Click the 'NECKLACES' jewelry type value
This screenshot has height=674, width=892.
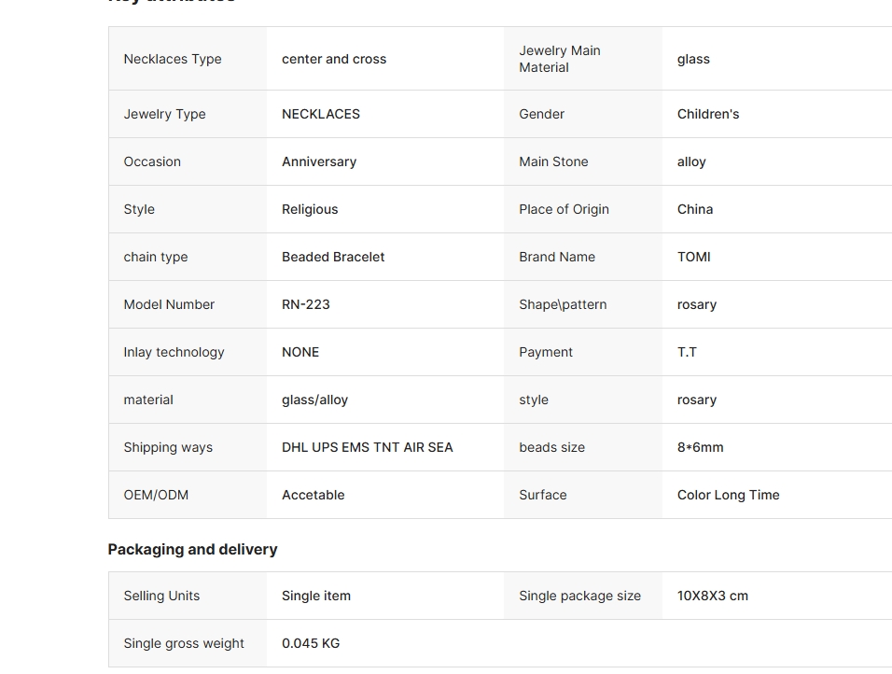point(321,114)
